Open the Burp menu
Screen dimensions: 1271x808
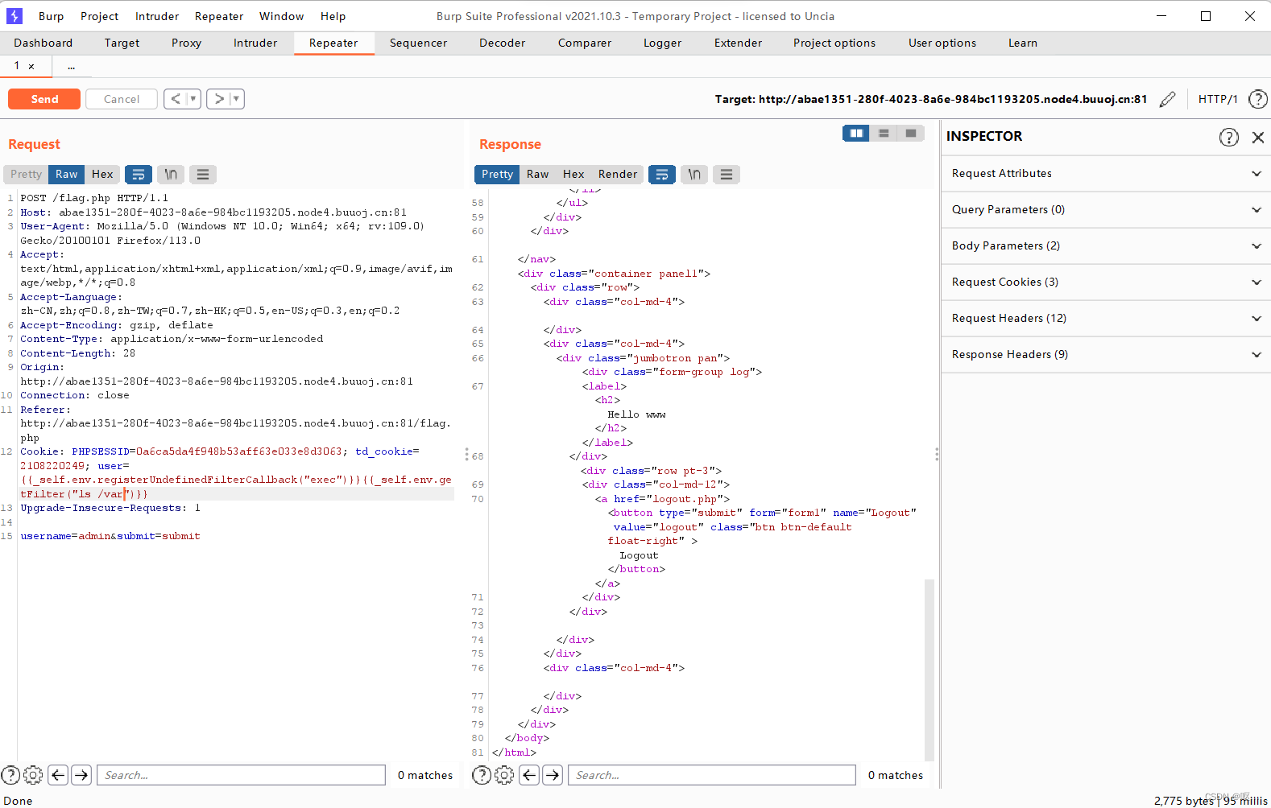pos(51,16)
